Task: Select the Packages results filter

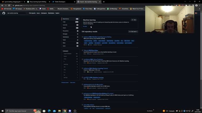Action: point(70,34)
